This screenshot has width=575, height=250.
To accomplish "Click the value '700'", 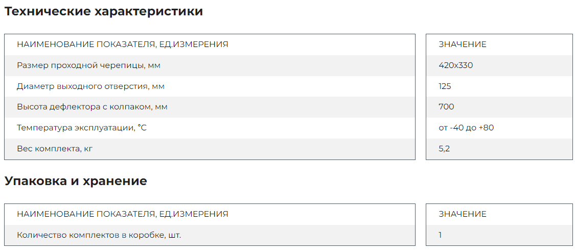I will (446, 107).
